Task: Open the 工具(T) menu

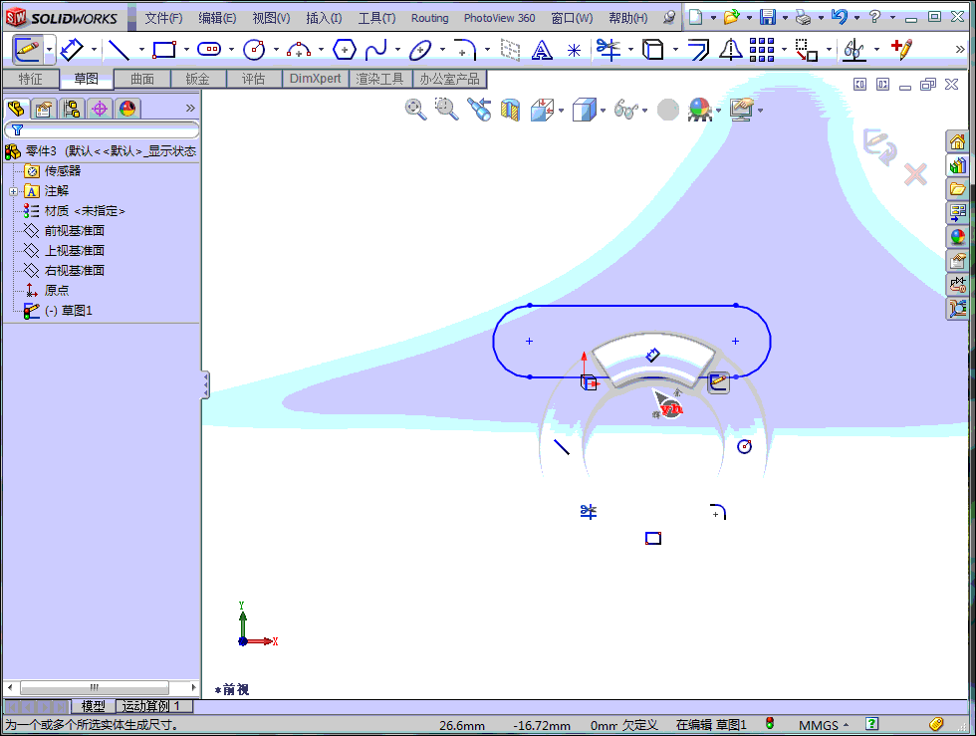Action: coord(376,18)
